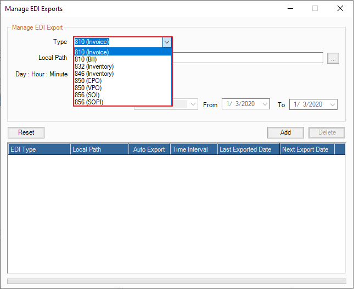The image size is (354, 289).
Task: Choose 850 (VPO) export type
Action: tap(88, 88)
